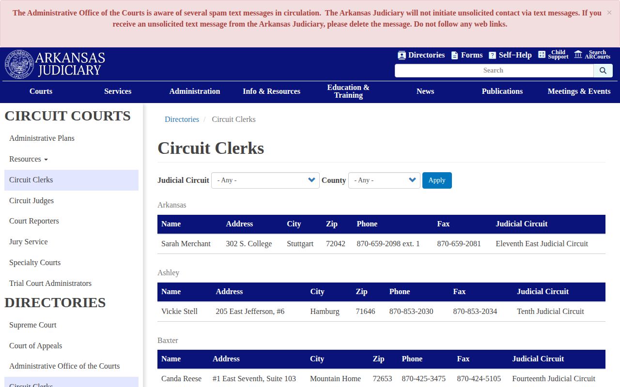Open the County dropdown
The width and height of the screenshot is (620, 387).
click(384, 180)
